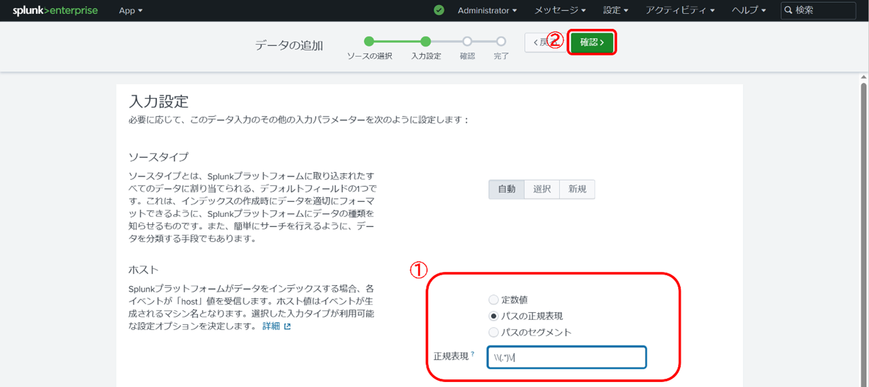This screenshot has height=387, width=869.
Task: Click the ソースの選択 completed step circle
Action: click(x=369, y=41)
